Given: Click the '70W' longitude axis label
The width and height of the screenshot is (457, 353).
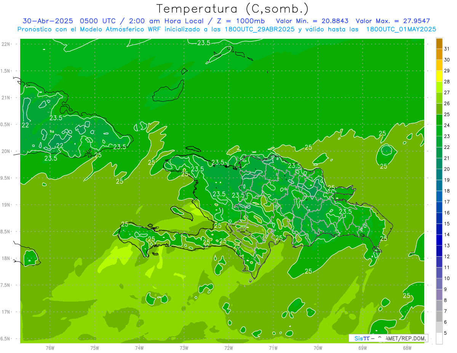Looking at the screenshot, I should point(318,348).
